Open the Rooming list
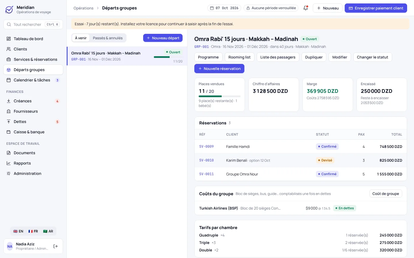The height and width of the screenshot is (258, 414). 239,57
